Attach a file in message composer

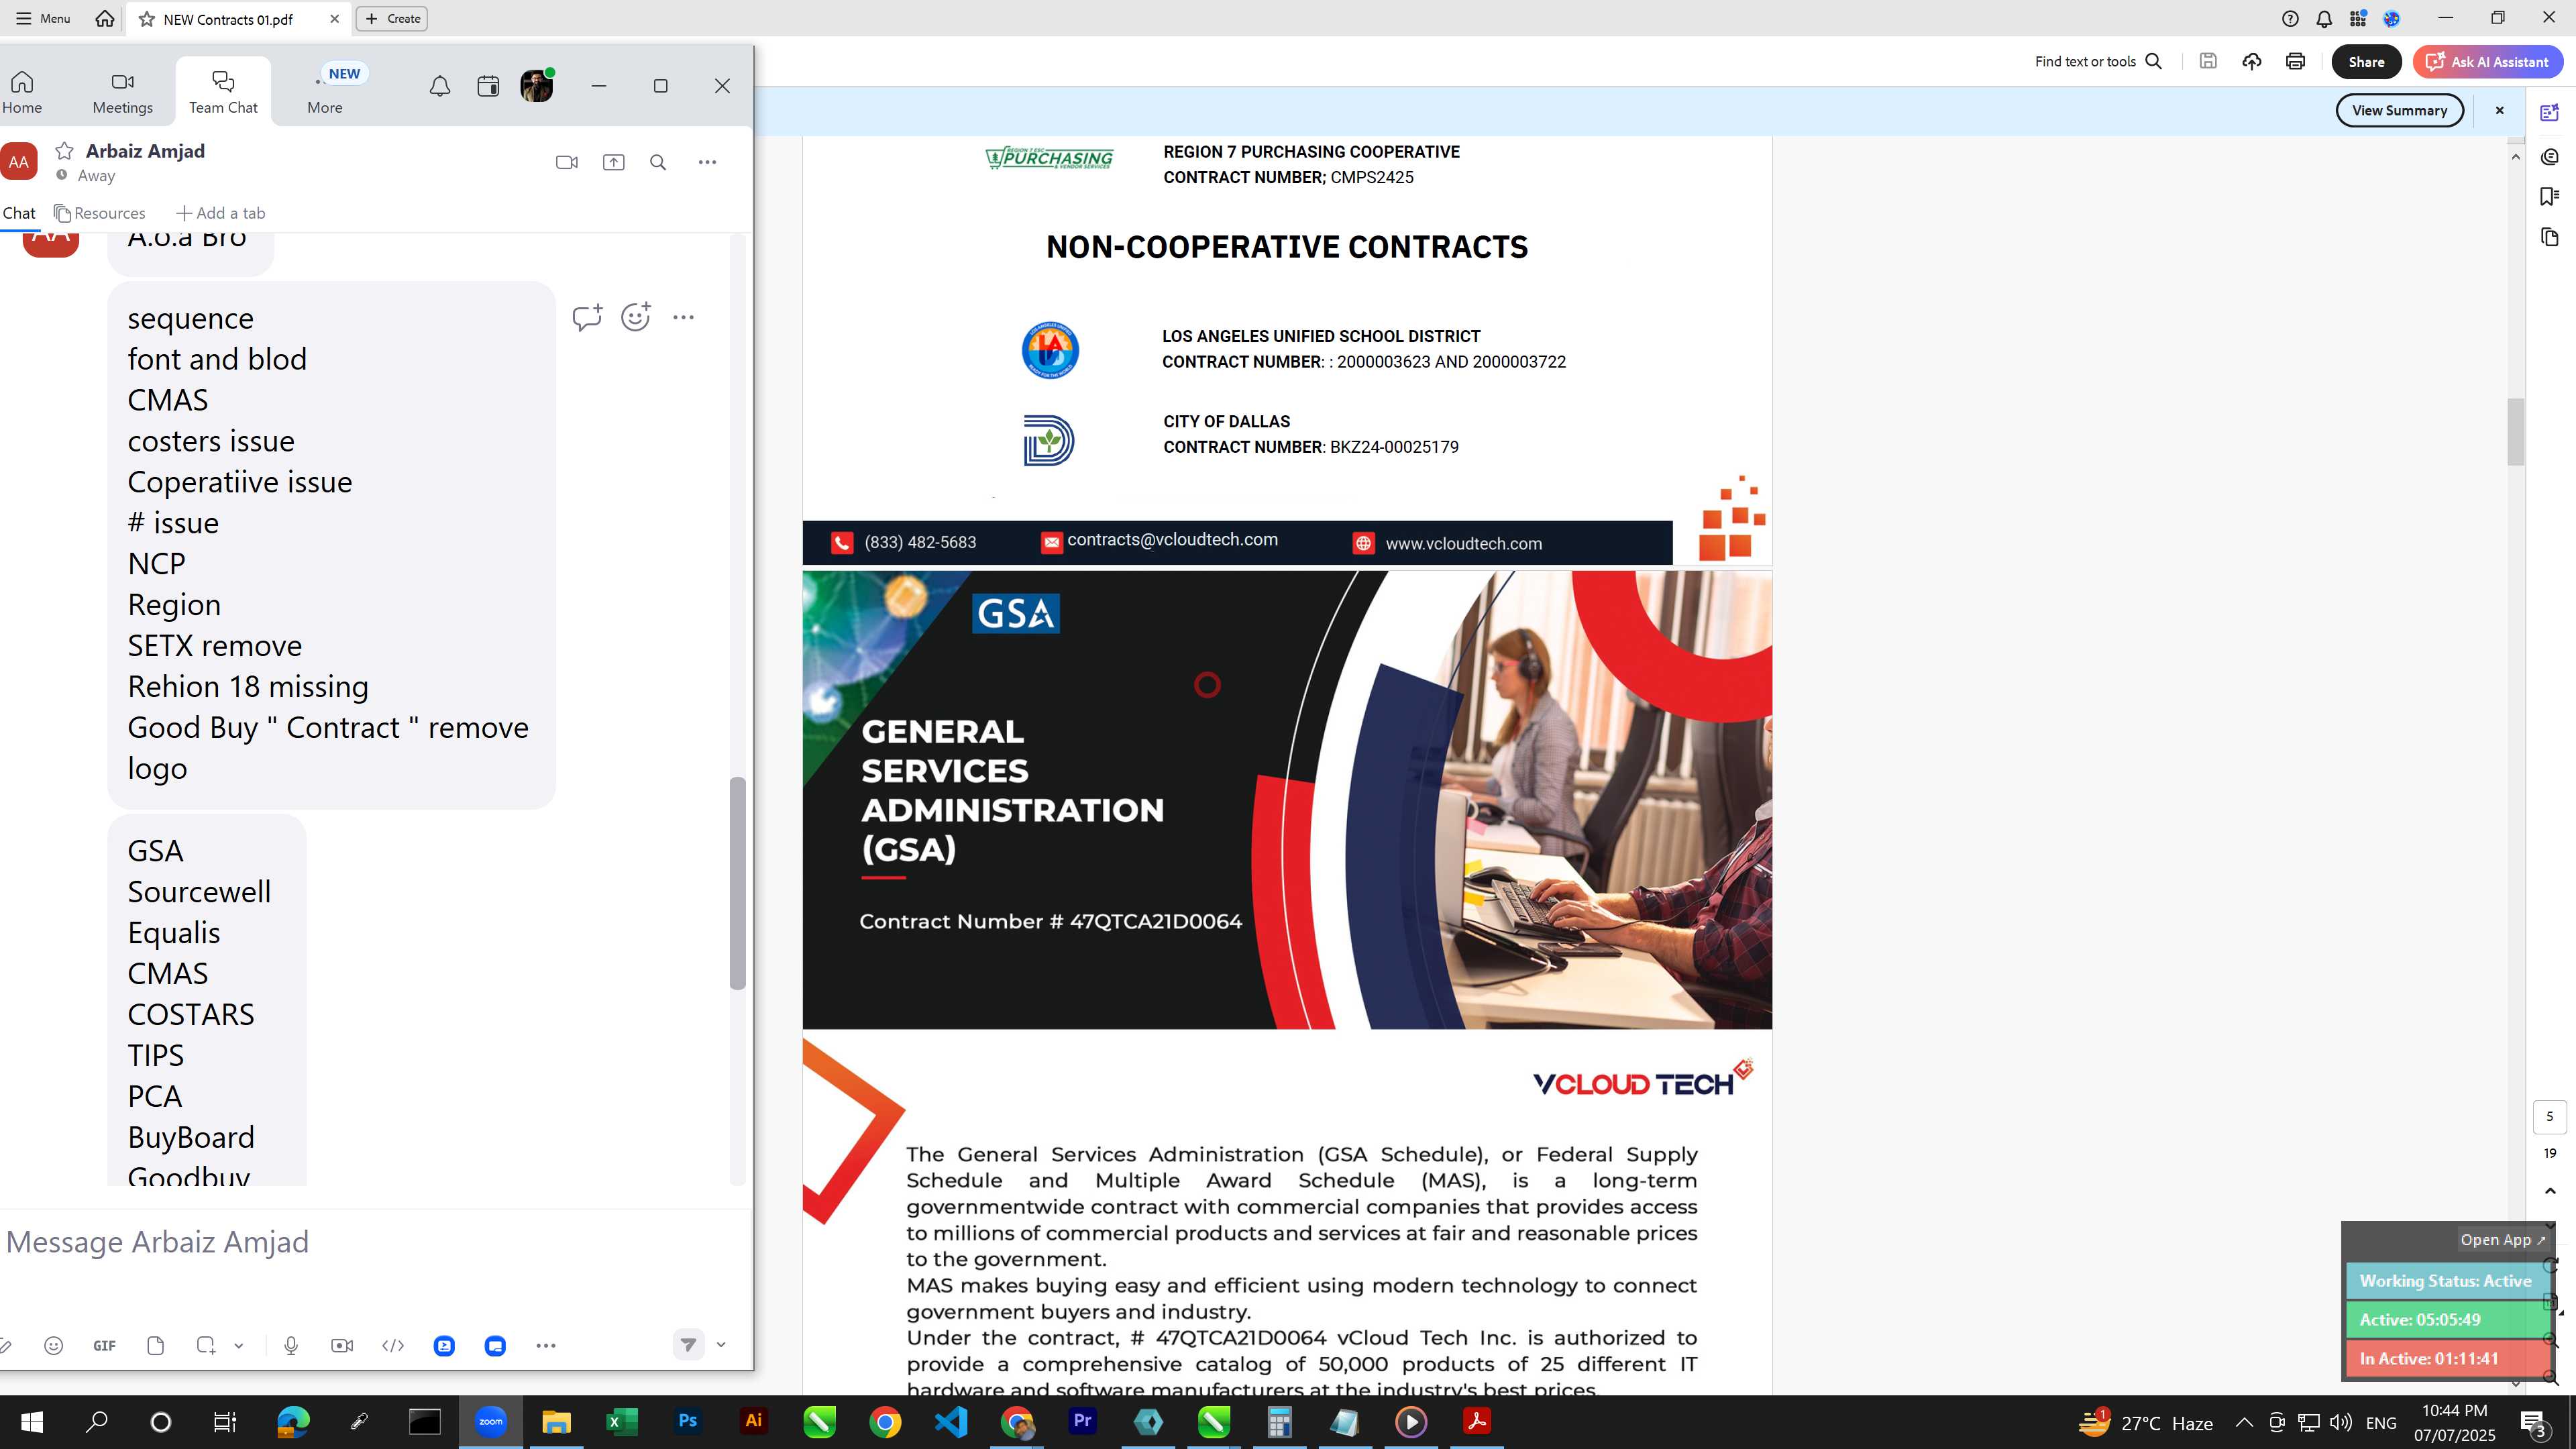155,1346
